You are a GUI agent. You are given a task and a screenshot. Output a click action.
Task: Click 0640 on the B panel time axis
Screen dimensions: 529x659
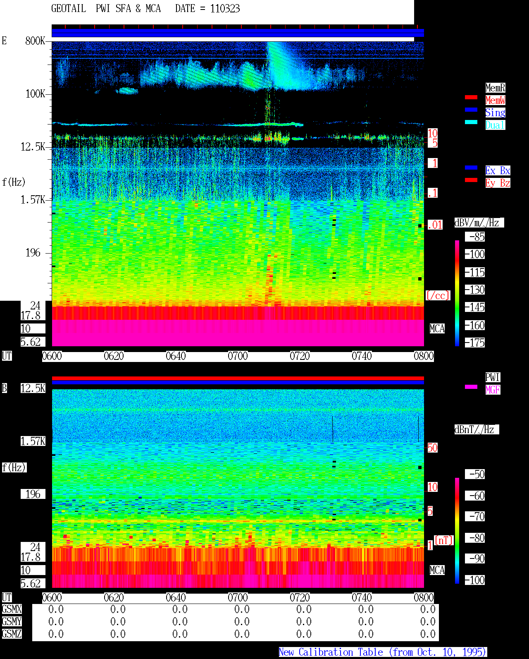(176, 597)
